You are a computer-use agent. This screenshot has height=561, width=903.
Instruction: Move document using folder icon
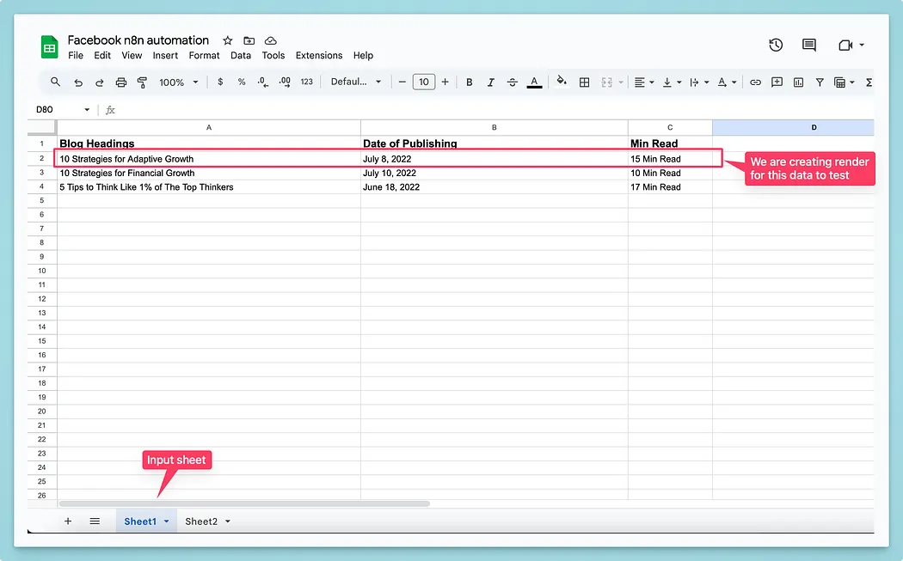249,40
